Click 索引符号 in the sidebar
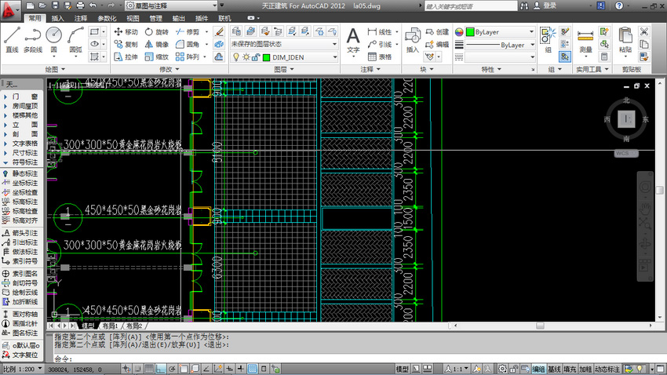 tap(20, 260)
